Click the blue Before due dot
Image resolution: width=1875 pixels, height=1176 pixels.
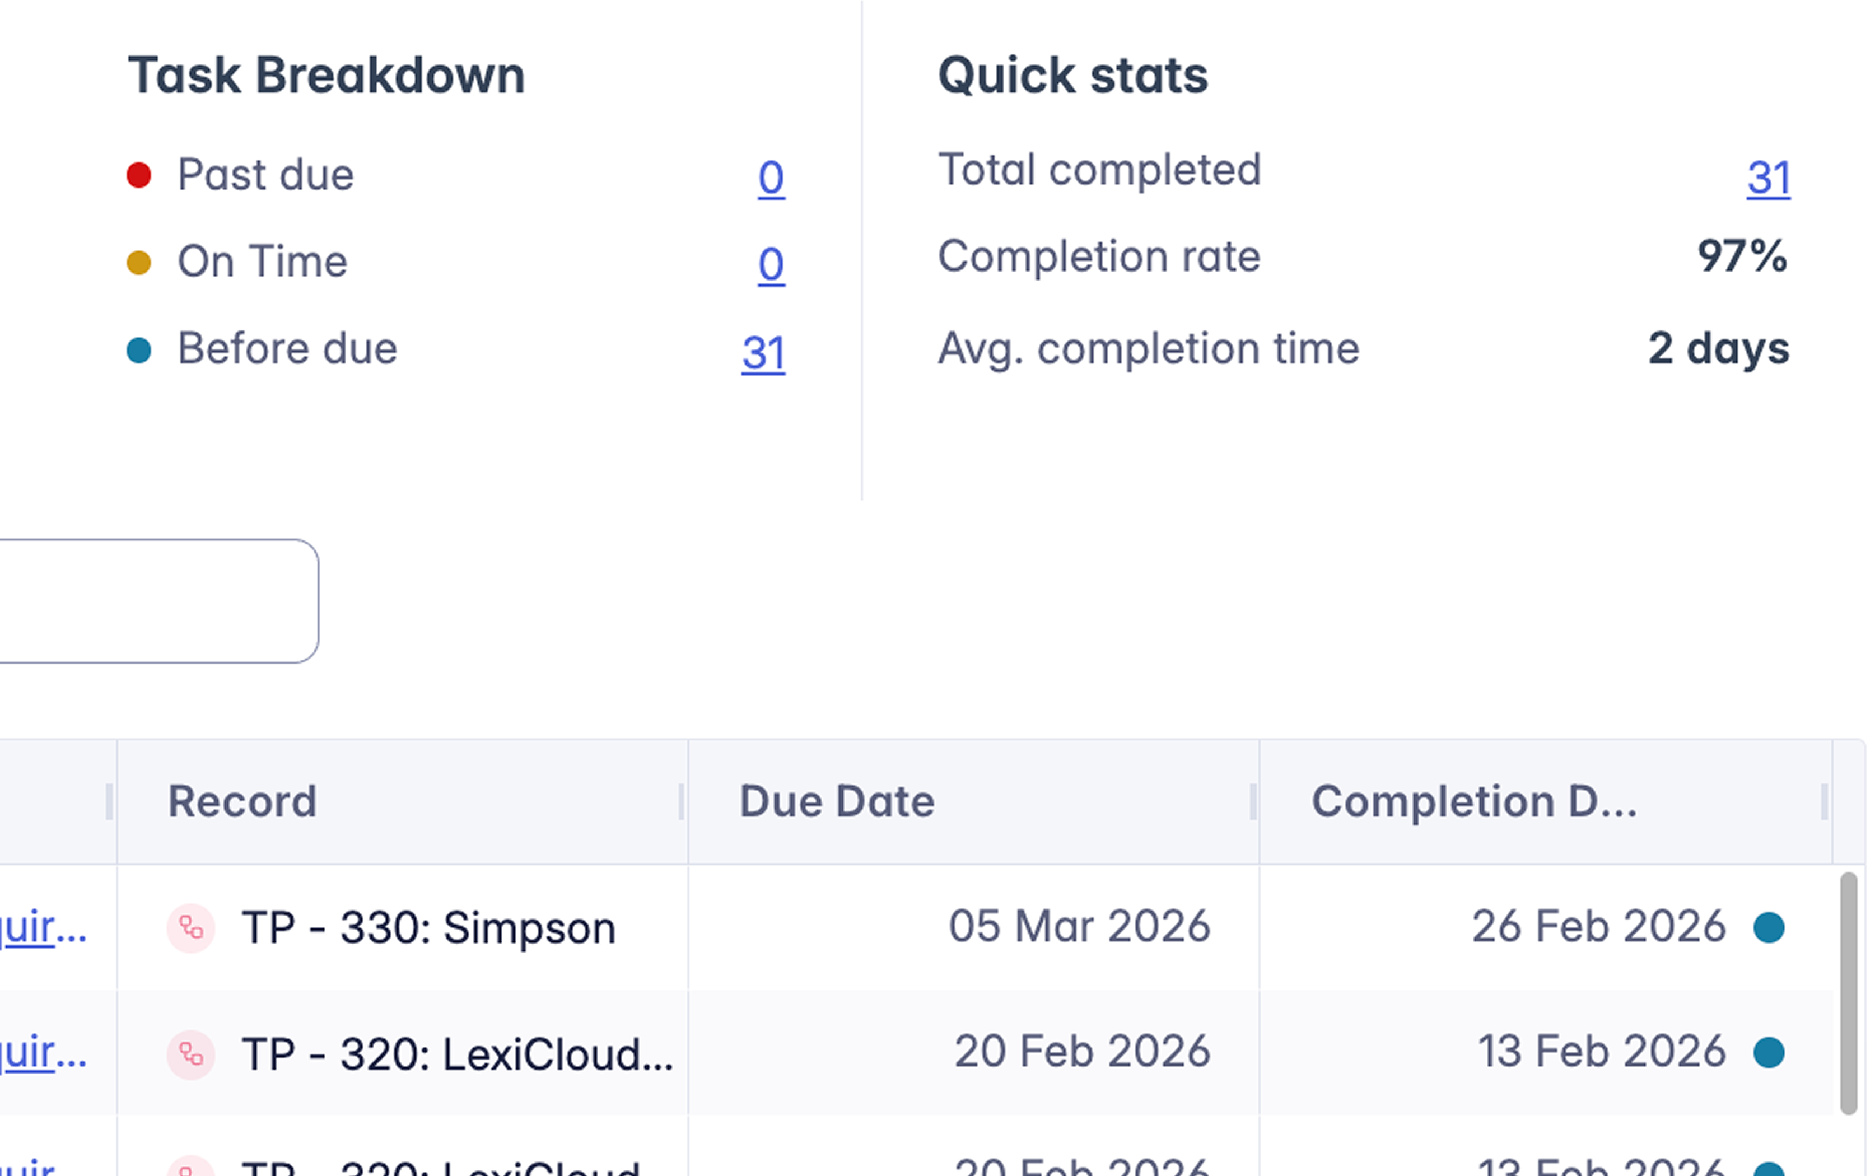138,349
